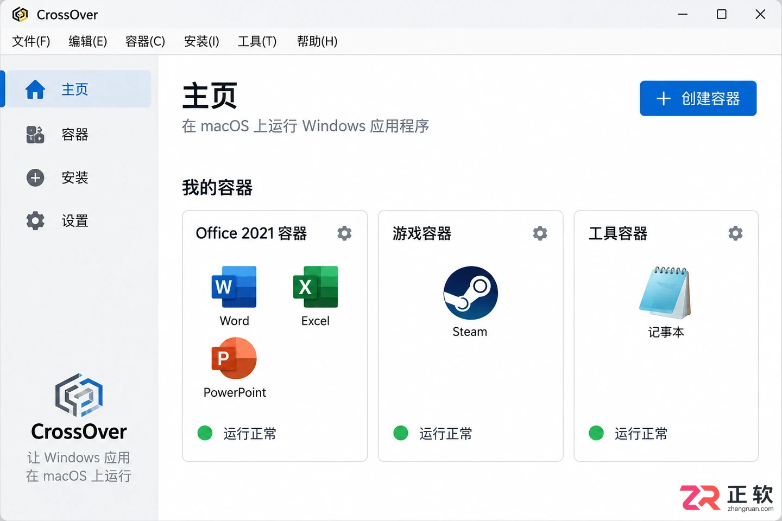The image size is (782, 521).
Task: Maximize the CrossOver window
Action: tap(722, 14)
